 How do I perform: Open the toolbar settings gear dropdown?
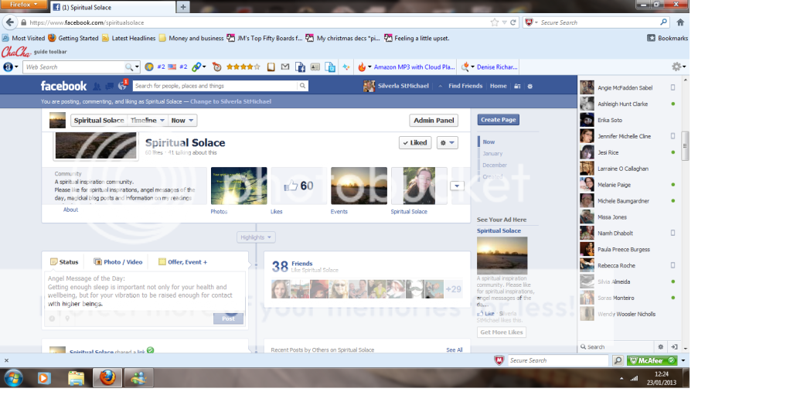678,66
